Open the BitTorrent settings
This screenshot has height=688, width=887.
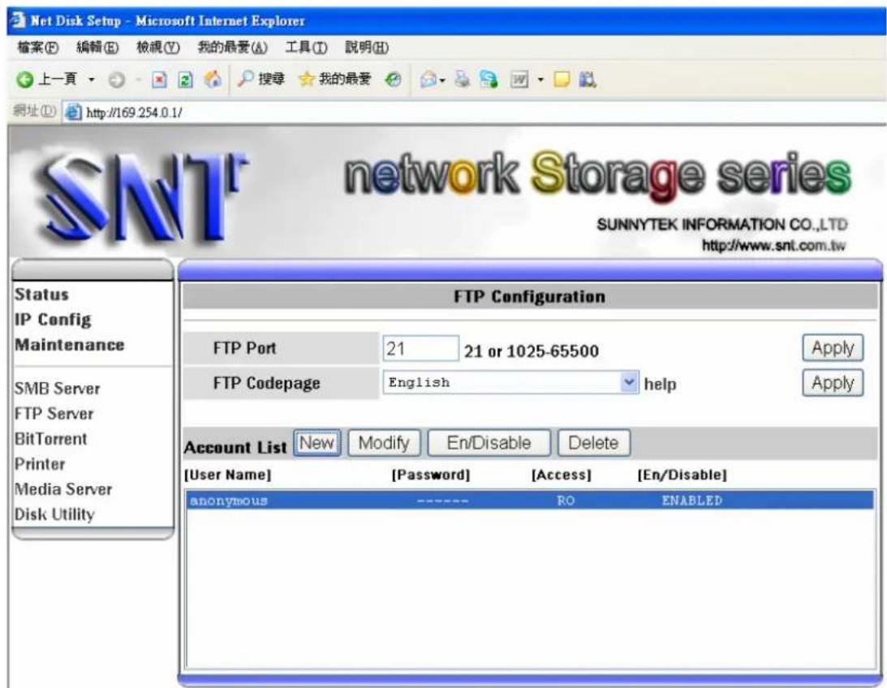pyautogui.click(x=51, y=439)
